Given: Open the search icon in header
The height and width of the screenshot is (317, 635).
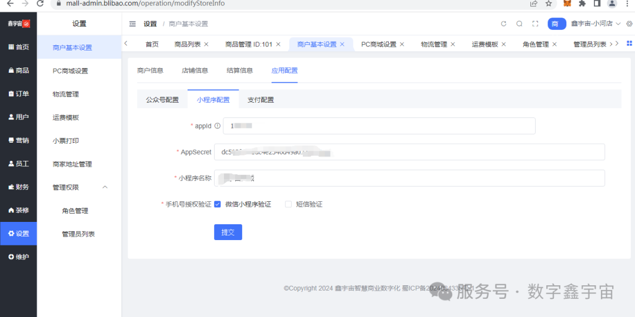Looking at the screenshot, I should [x=519, y=24].
